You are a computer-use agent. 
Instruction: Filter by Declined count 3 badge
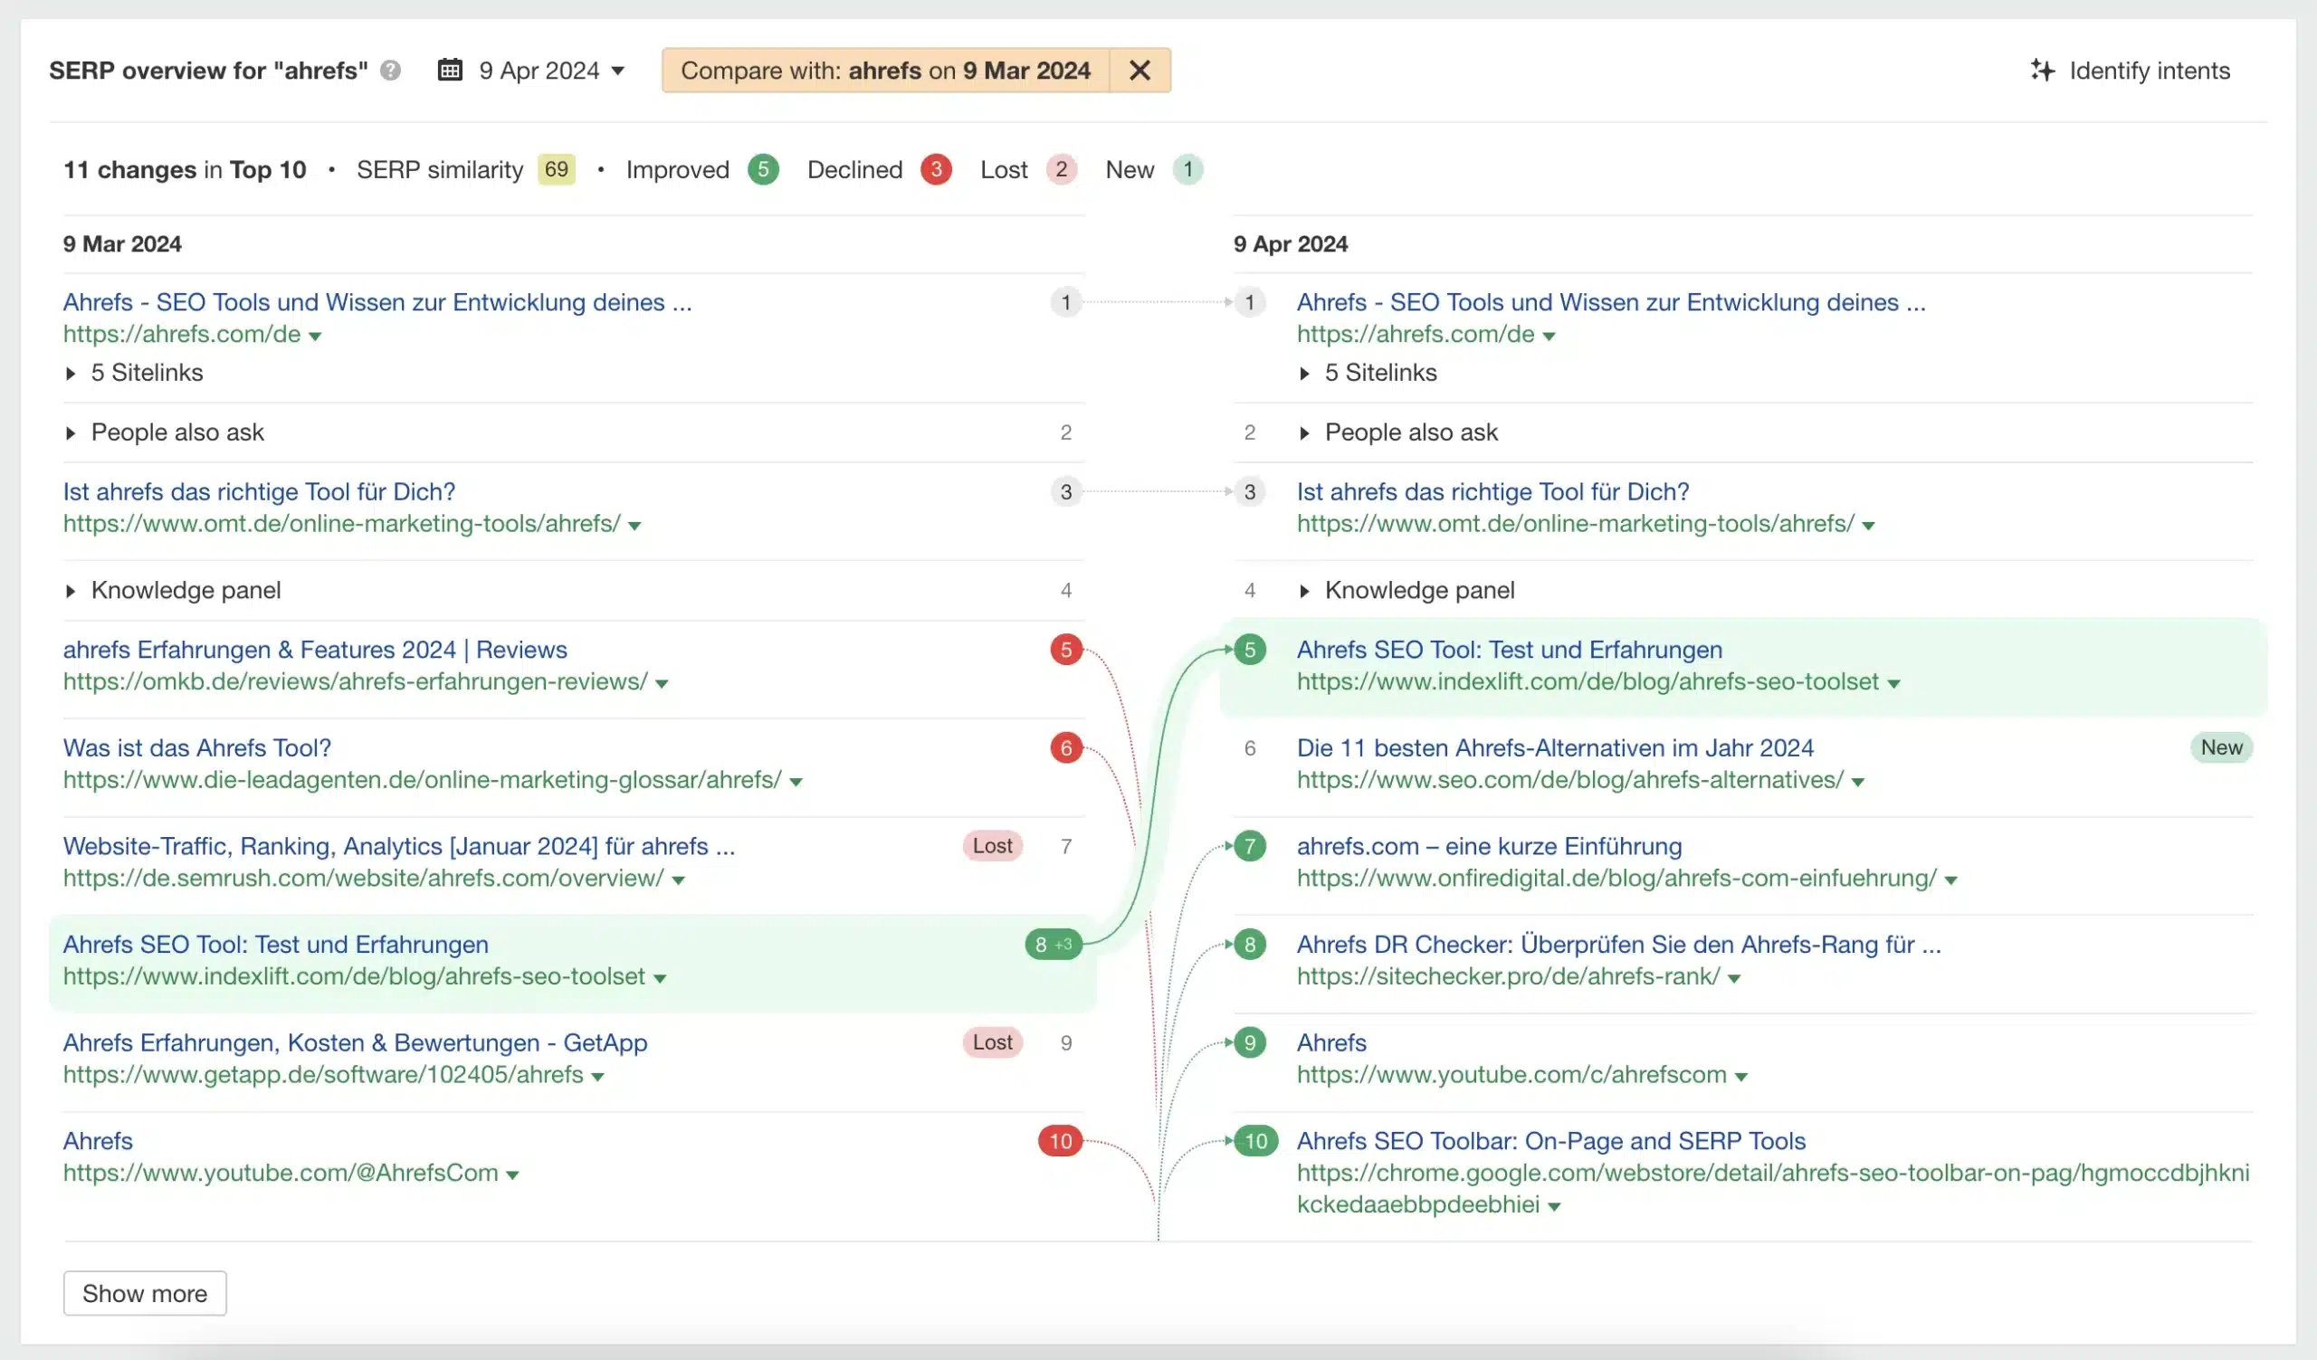click(x=936, y=169)
